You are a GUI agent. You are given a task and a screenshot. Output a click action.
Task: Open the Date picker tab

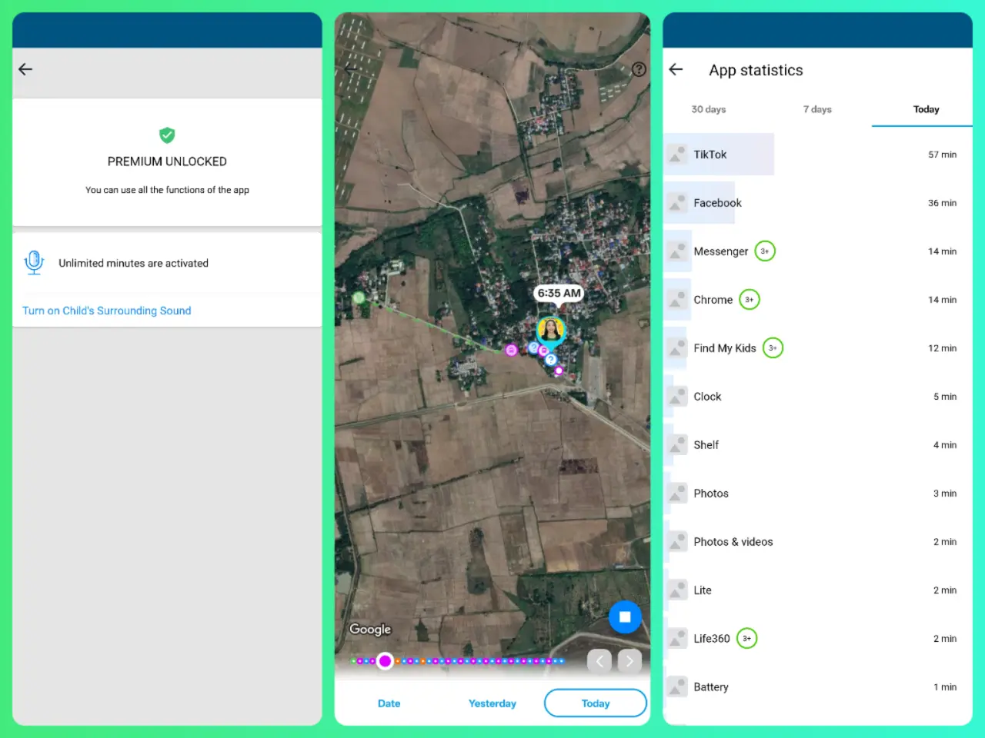pyautogui.click(x=389, y=703)
